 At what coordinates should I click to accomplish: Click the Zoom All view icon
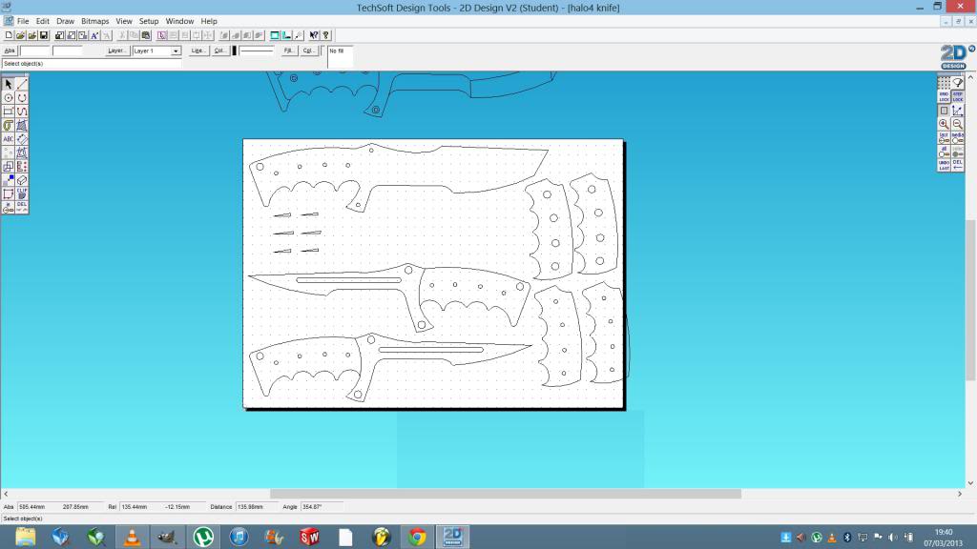coord(944,152)
